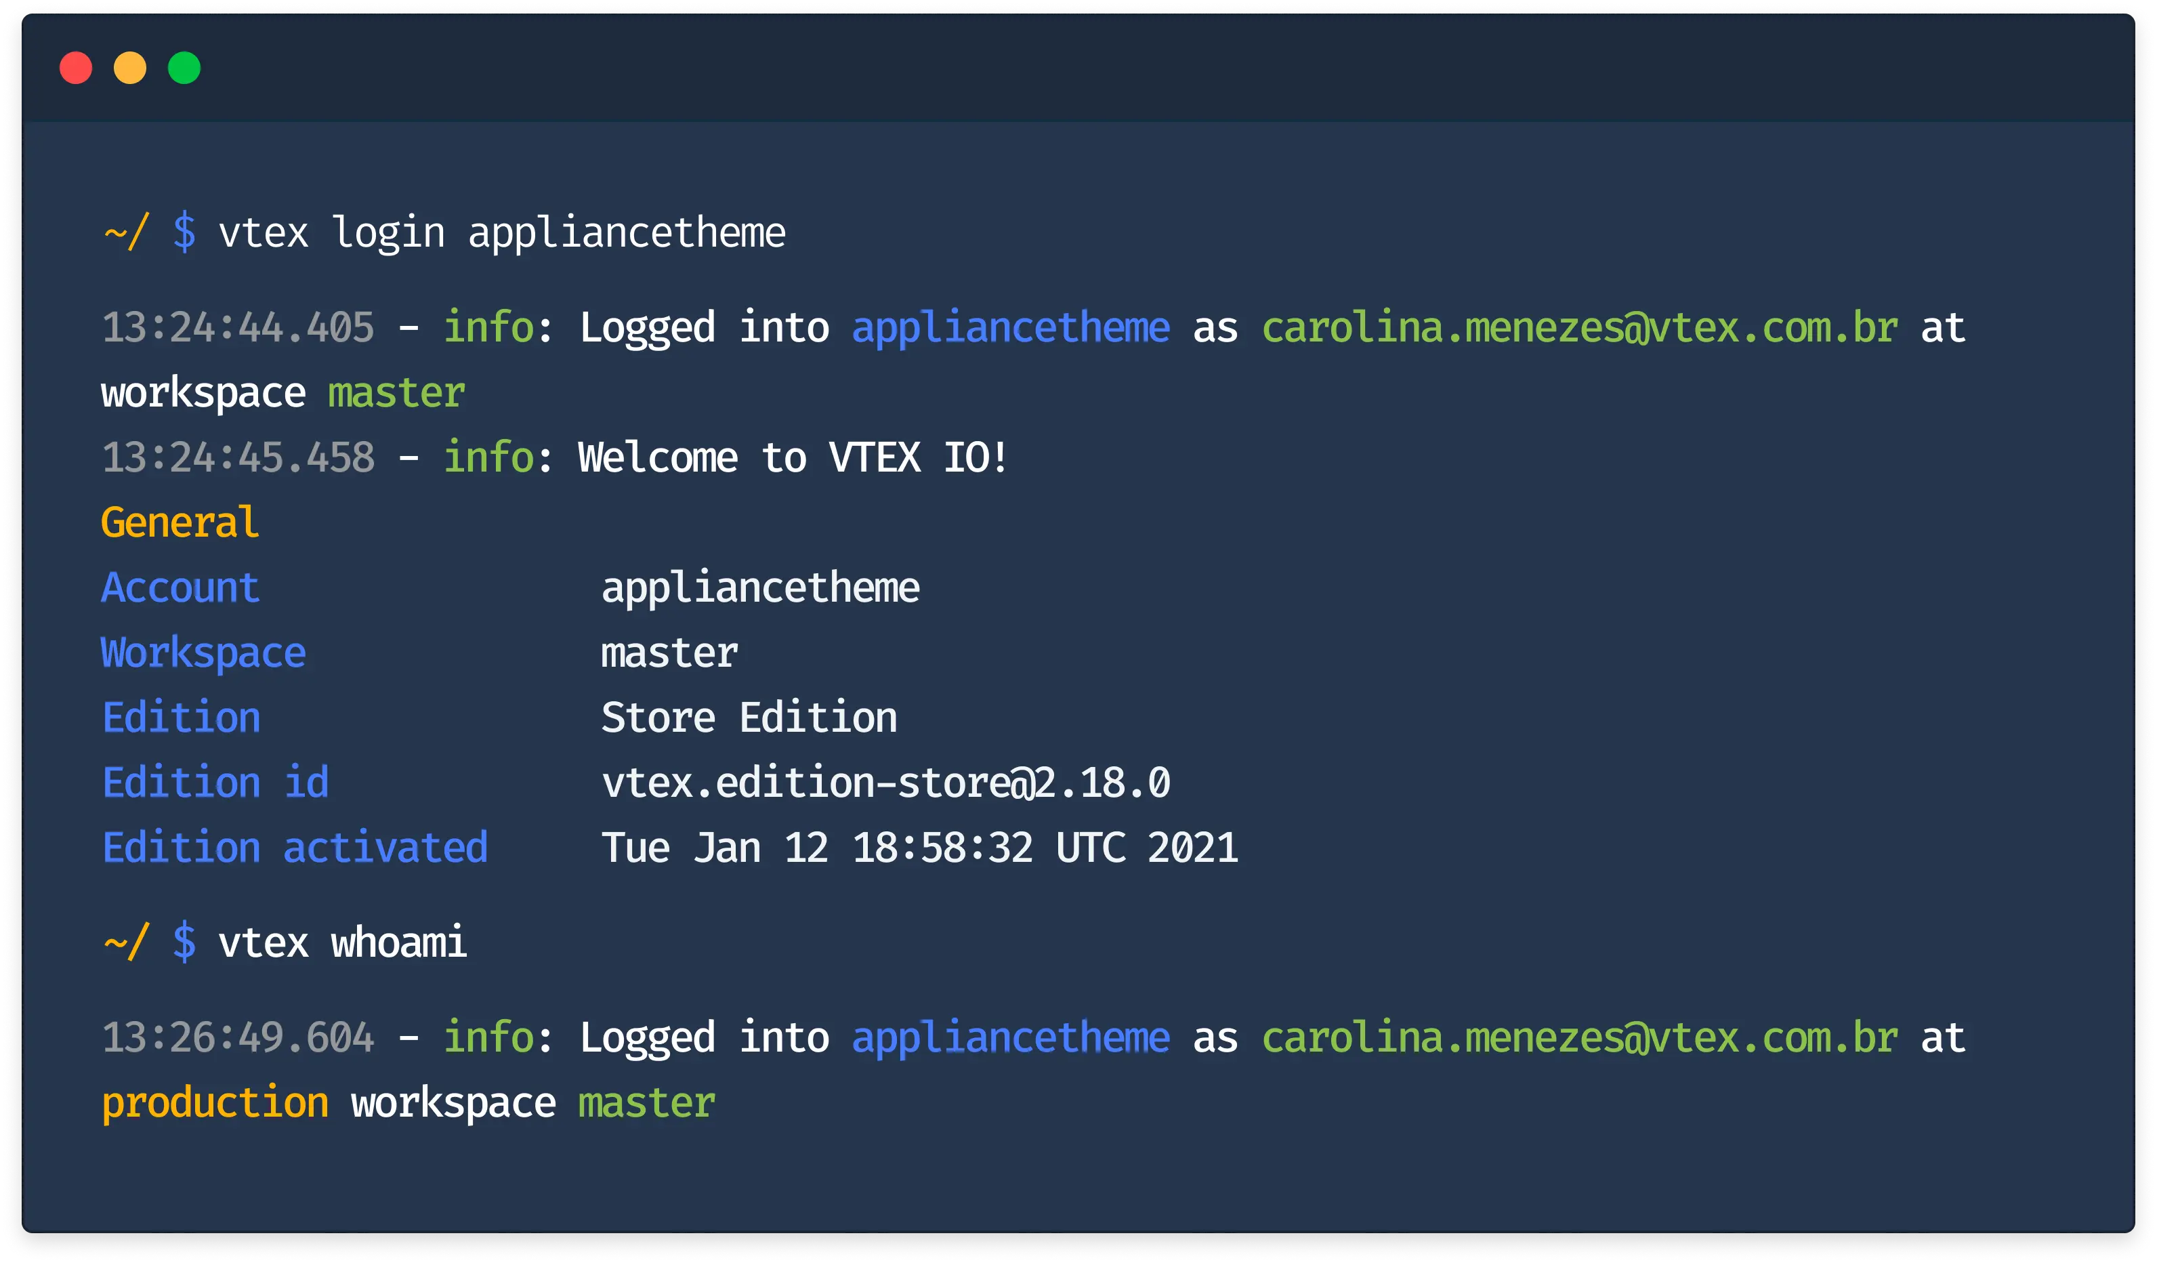Click the green master workspace label

396,392
